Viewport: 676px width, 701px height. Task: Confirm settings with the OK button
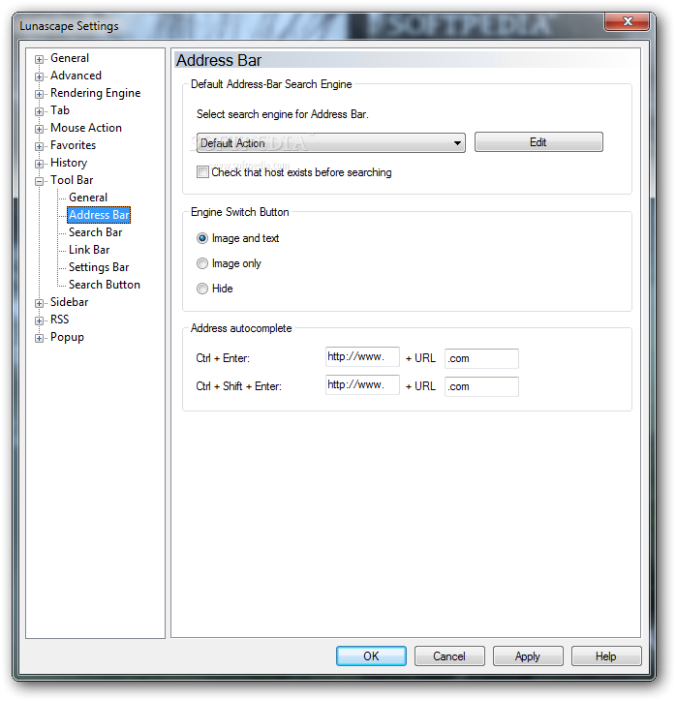371,655
